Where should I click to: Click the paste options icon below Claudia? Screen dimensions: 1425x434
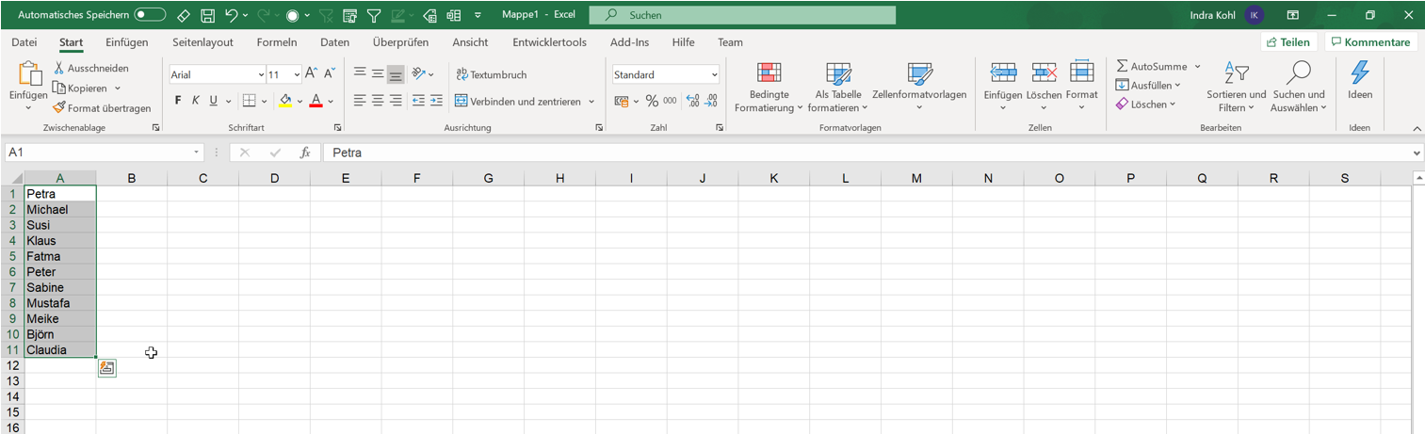106,368
